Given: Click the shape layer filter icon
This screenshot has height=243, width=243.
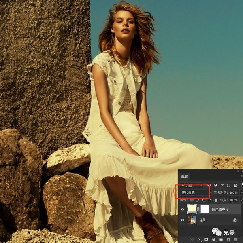Looking at the screenshot, I should (x=229, y=185).
